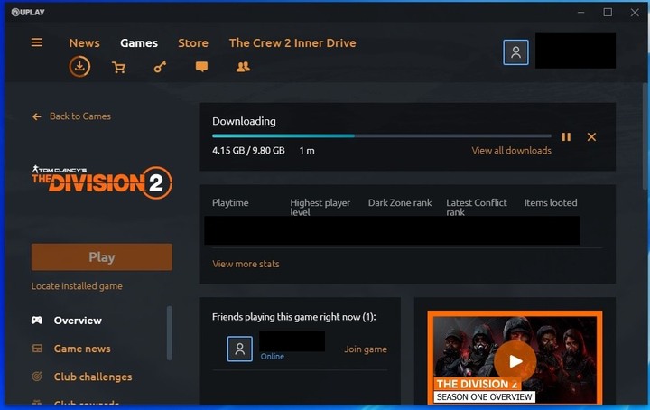Maximize the Uplay window
This screenshot has width=650, height=410.
click(608, 13)
